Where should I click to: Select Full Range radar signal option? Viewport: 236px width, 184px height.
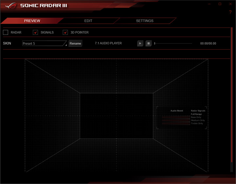click(x=196, y=114)
